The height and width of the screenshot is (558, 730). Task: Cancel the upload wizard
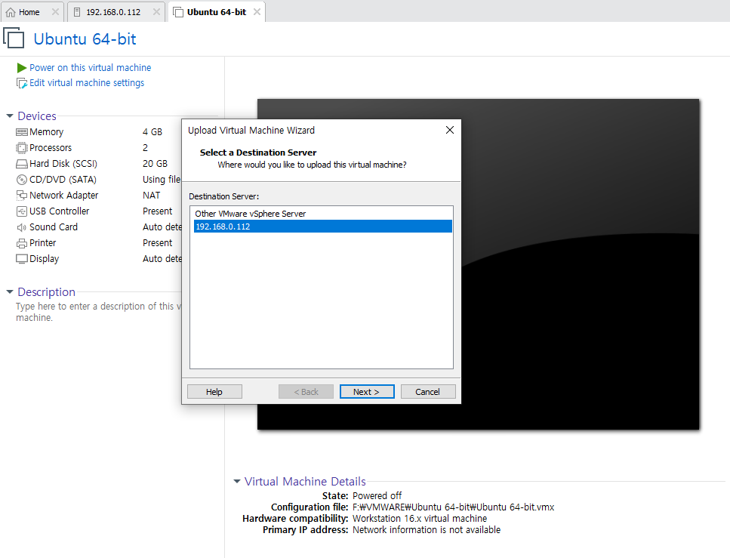pos(428,392)
